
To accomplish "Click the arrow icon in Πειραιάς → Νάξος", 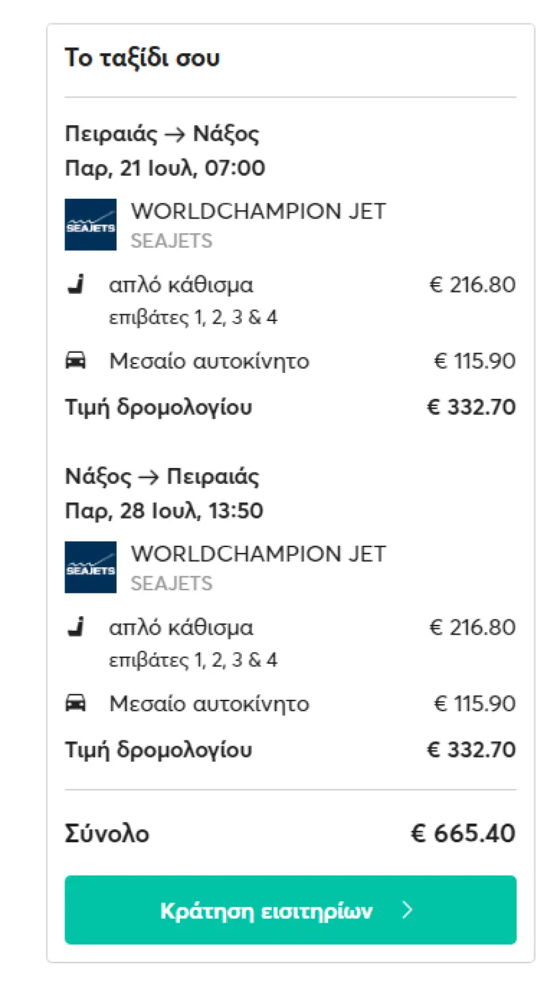I will (175, 135).
